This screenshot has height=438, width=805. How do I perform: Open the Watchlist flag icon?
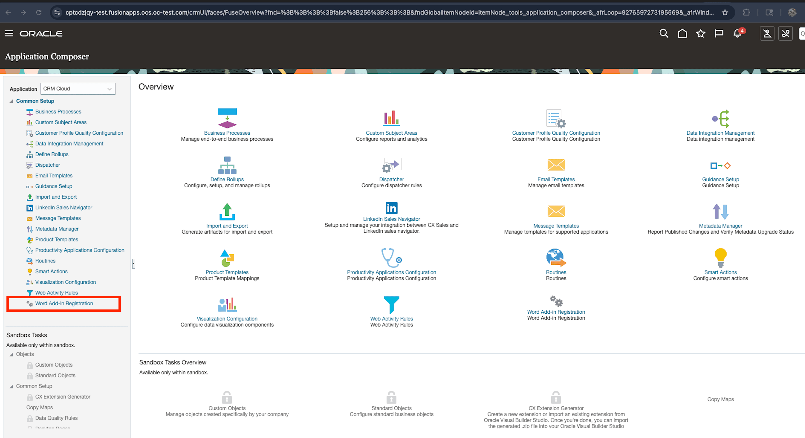click(719, 33)
